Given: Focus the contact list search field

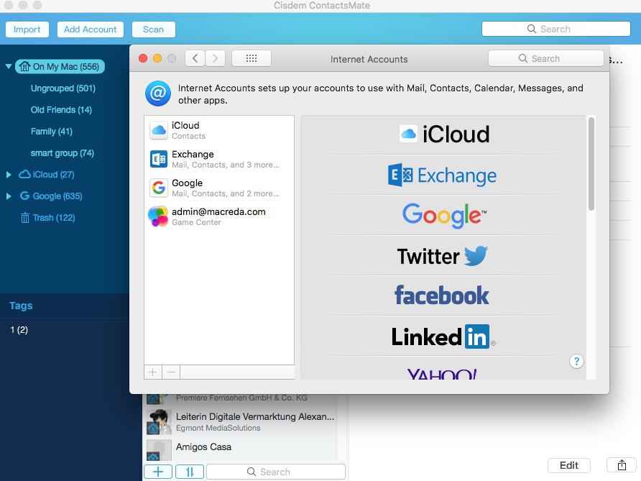Looking at the screenshot, I should pos(276,472).
